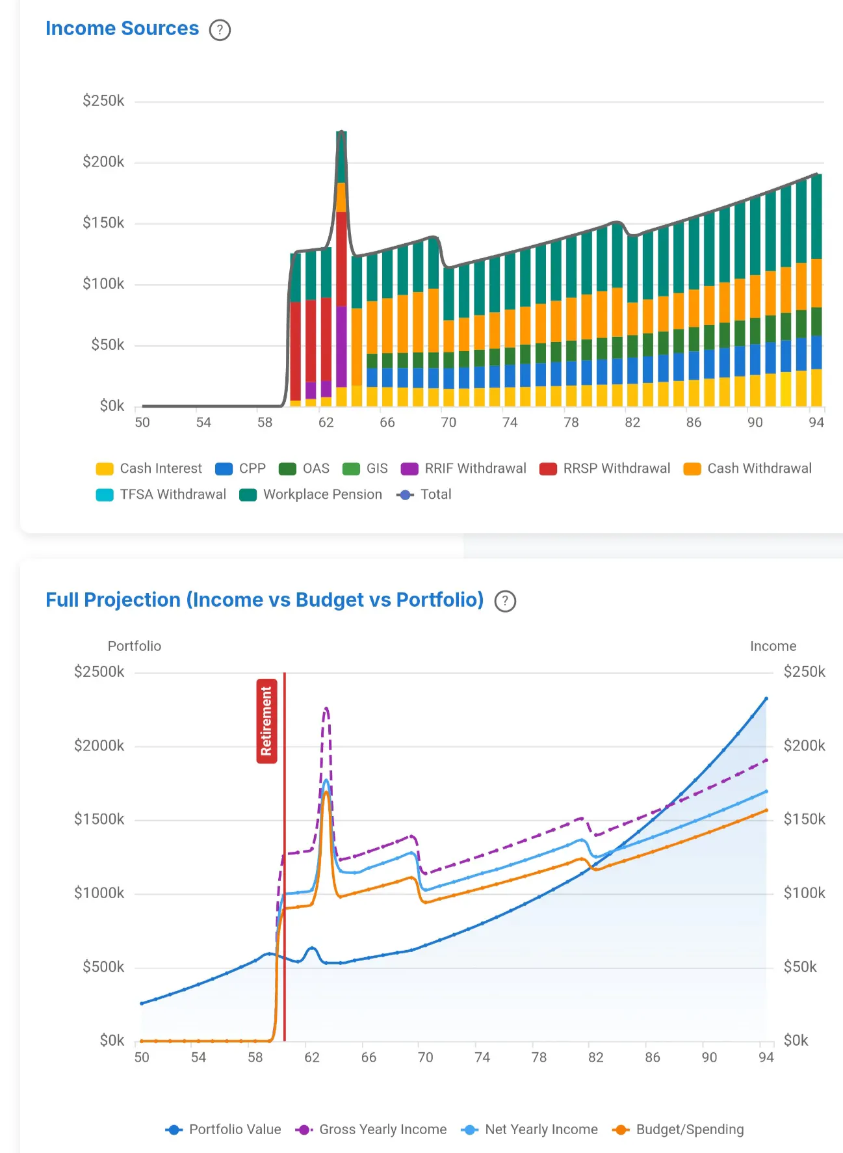Click age 78 on Full Projection x-axis
Image resolution: width=843 pixels, height=1153 pixels.
[x=539, y=1057]
